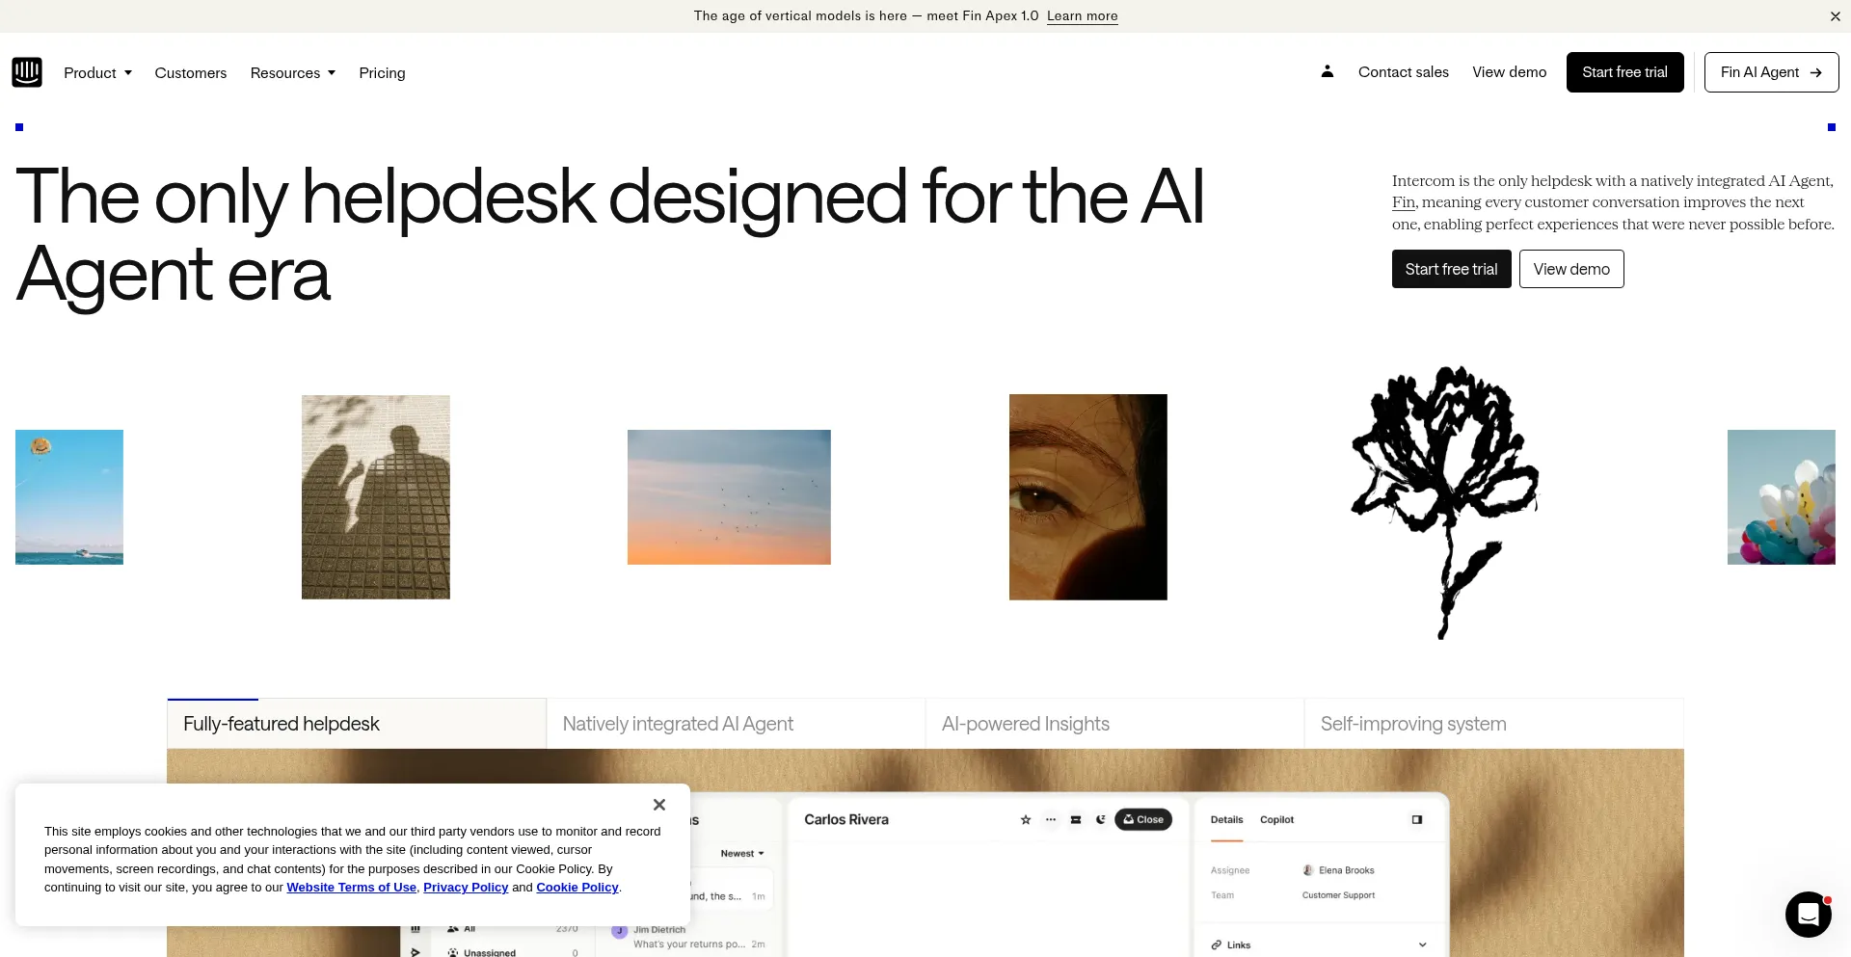Image resolution: width=1851 pixels, height=957 pixels.
Task: Switch to Natively integrated AI Agent tab
Action: (x=736, y=724)
